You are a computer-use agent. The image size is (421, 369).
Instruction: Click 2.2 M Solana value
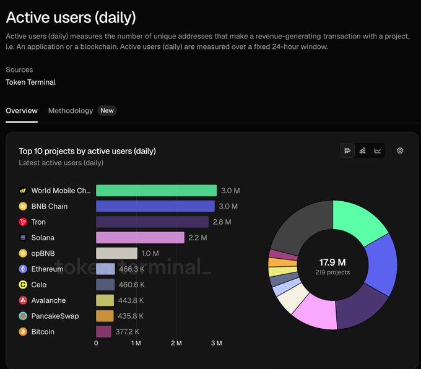[x=198, y=238]
